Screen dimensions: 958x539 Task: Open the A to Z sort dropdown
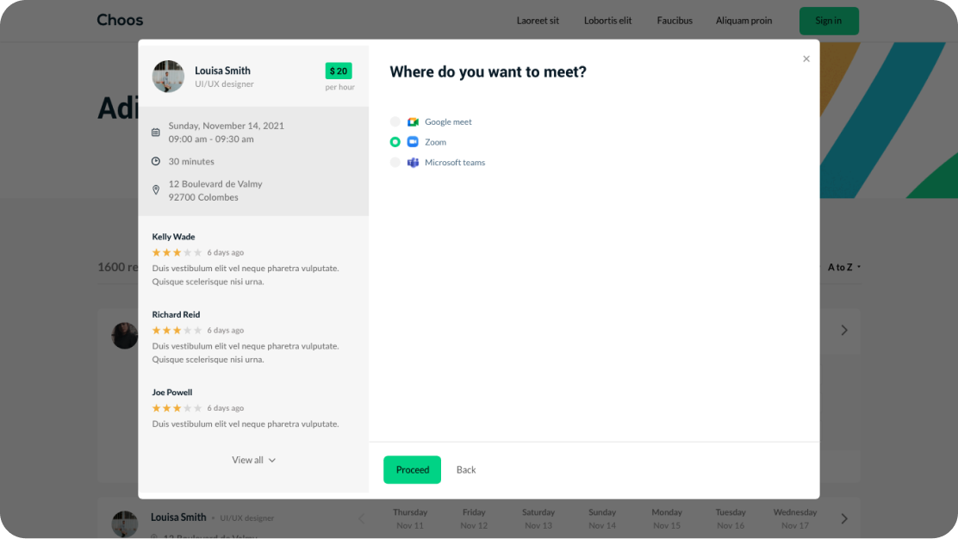click(843, 268)
